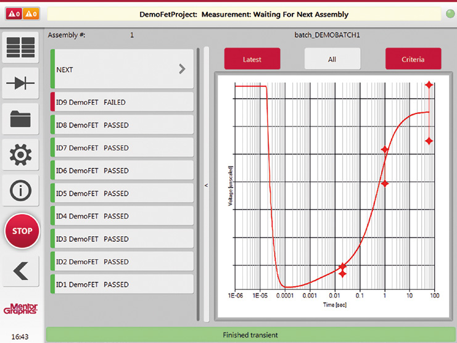Click the Voltage [unscaled] axis label
Screen dimensions: 457x343
click(230, 186)
